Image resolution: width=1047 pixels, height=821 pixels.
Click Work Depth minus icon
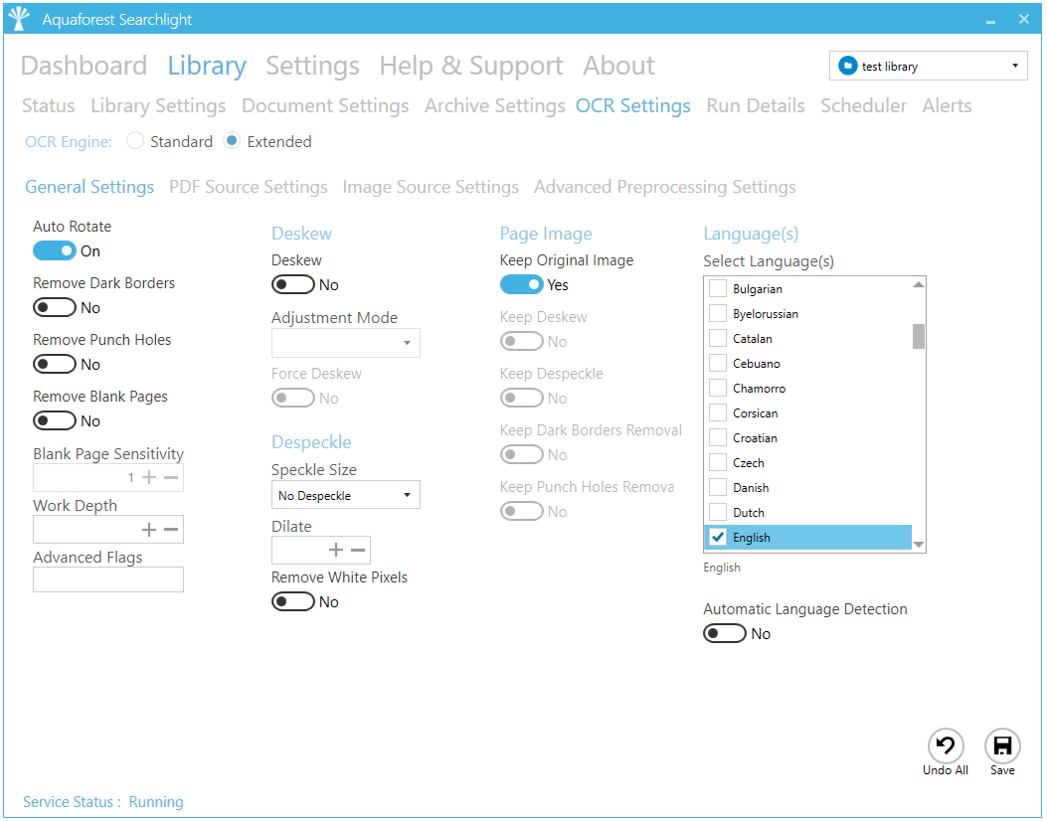point(171,530)
